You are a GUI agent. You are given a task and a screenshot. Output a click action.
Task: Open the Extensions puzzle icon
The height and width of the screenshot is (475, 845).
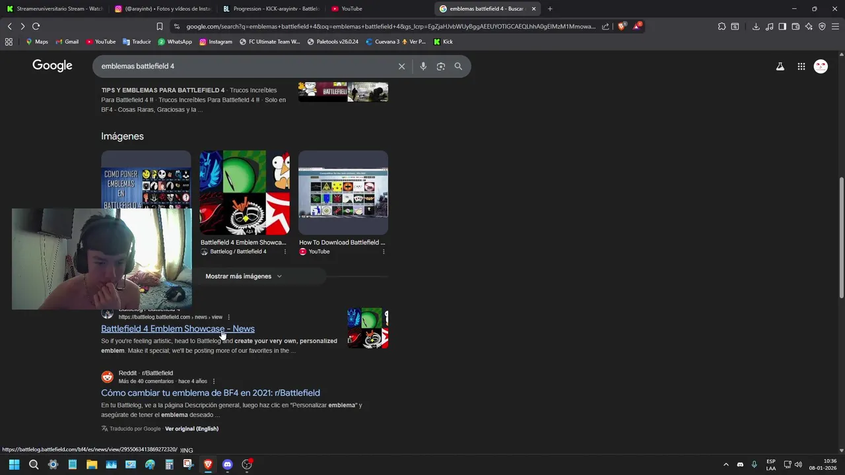[722, 26]
